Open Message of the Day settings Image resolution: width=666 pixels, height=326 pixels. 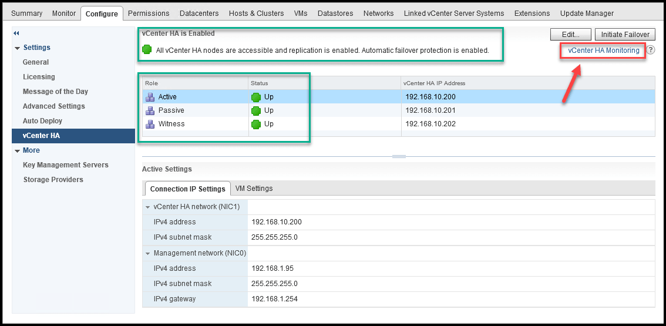click(x=55, y=92)
